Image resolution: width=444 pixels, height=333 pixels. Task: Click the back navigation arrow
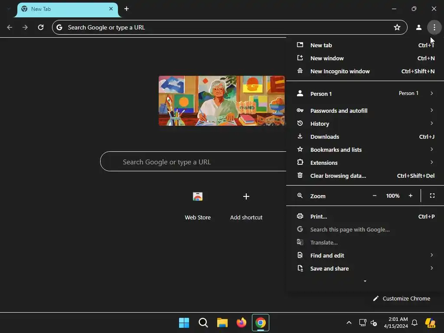coord(10,27)
